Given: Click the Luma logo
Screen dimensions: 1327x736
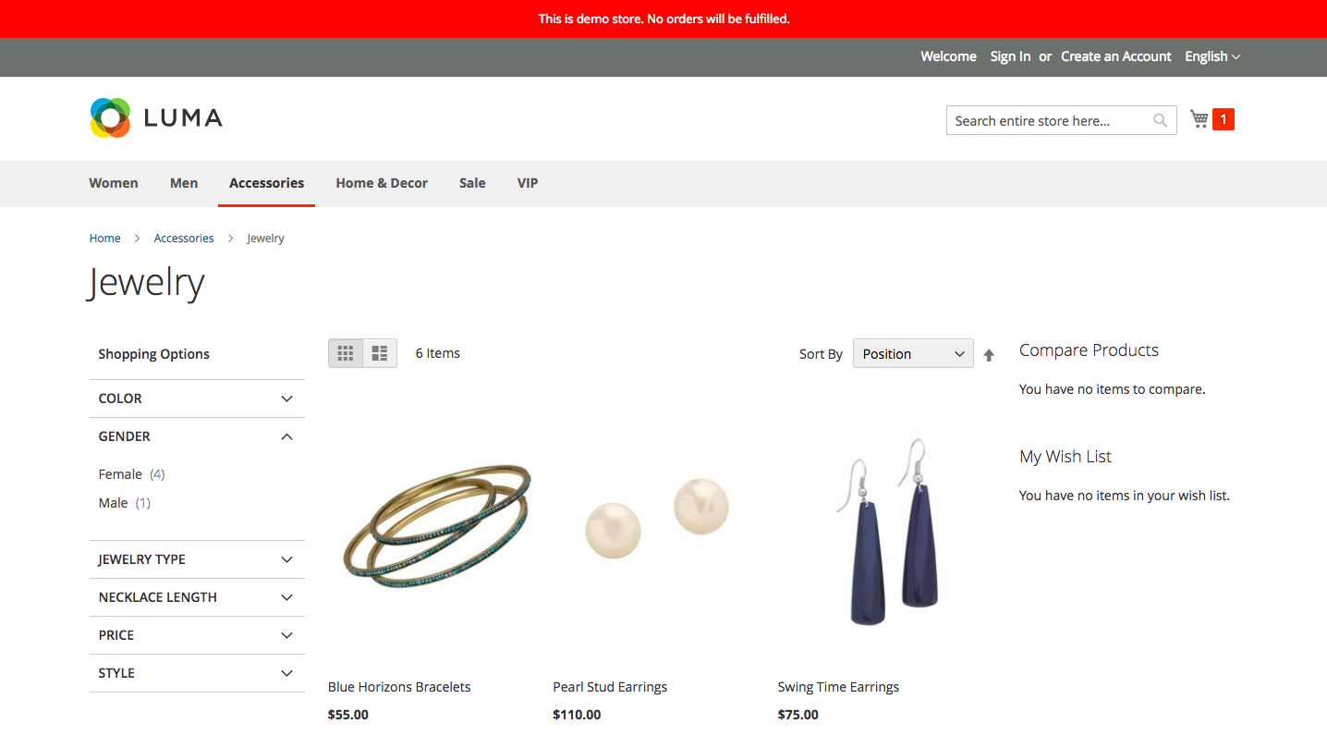Looking at the screenshot, I should point(156,118).
